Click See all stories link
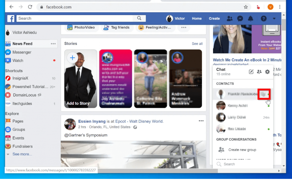The height and width of the screenshot is (180, 292). pyautogui.click(x=197, y=44)
